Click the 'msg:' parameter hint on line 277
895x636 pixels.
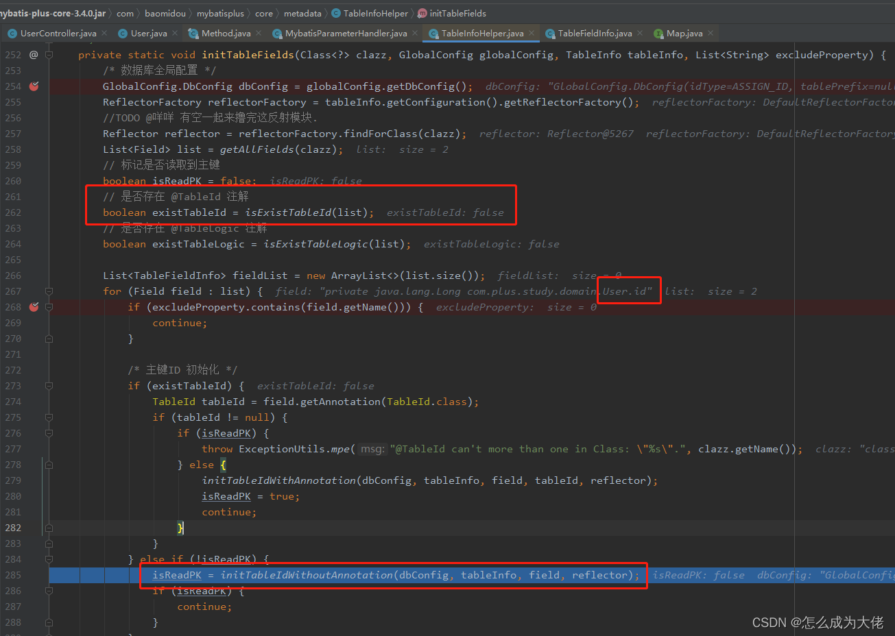(372, 449)
